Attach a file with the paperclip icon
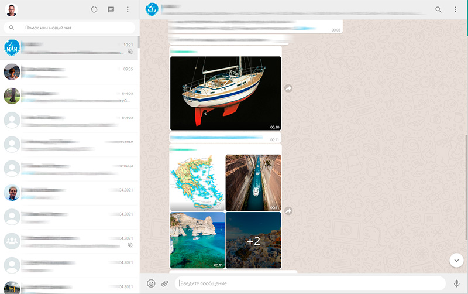The width and height of the screenshot is (468, 294). pyautogui.click(x=165, y=283)
